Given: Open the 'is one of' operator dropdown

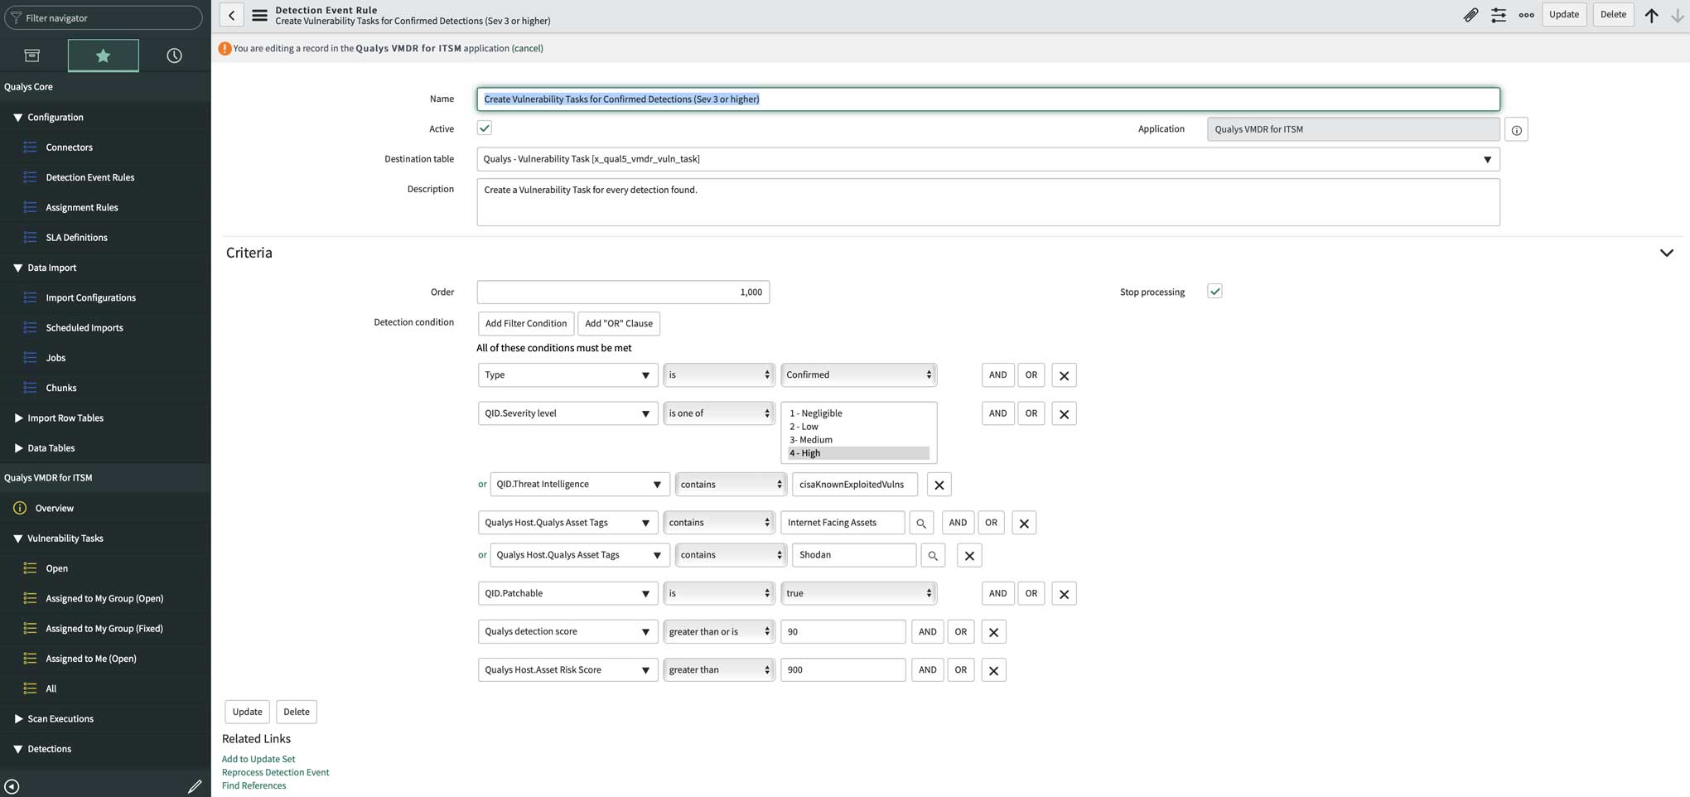Looking at the screenshot, I should coord(718,413).
